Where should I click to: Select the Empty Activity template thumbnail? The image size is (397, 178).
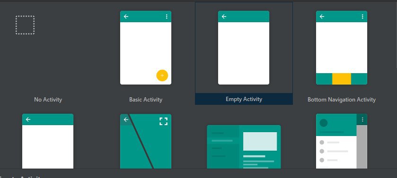click(244, 48)
